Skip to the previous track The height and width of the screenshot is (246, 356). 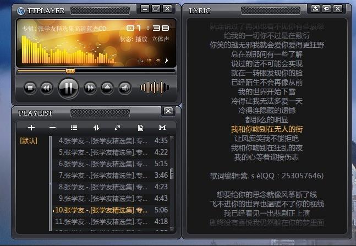tap(47, 88)
